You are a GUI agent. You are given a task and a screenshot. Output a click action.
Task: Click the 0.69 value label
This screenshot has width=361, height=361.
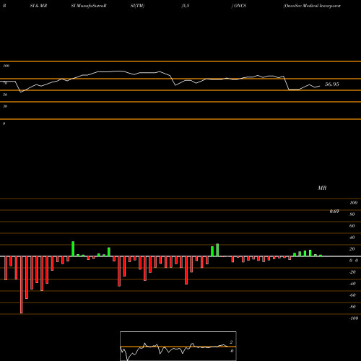pyautogui.click(x=334, y=212)
